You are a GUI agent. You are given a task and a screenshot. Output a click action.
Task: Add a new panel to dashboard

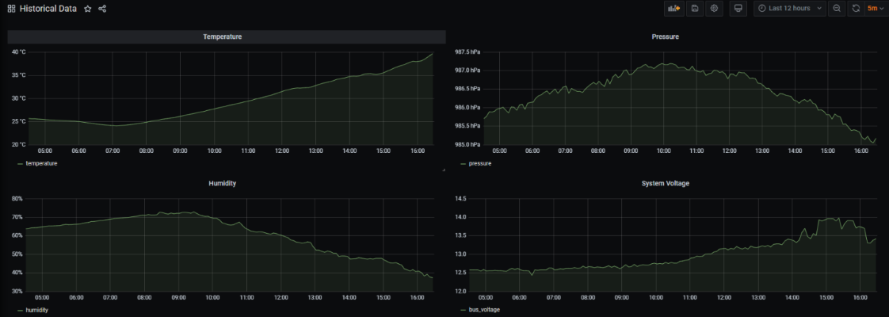(x=674, y=9)
